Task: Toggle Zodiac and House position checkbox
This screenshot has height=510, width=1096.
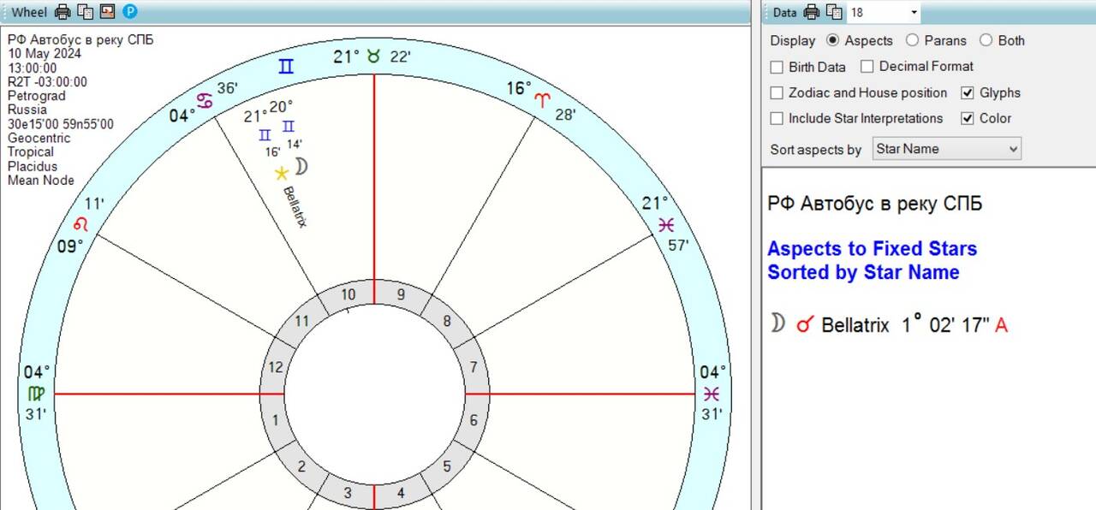Action: [777, 92]
